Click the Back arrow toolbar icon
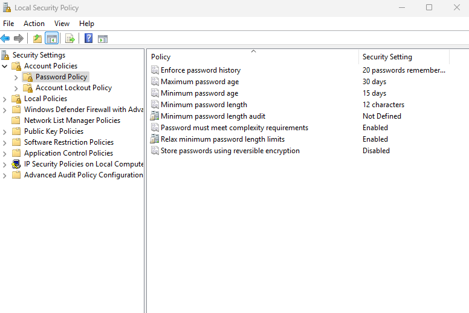This screenshot has height=313, width=469. point(5,39)
